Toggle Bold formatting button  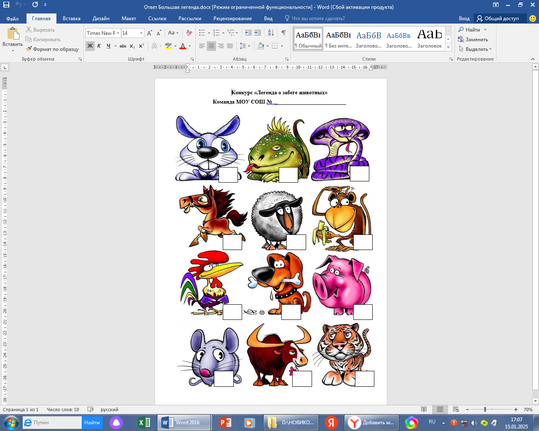coord(90,46)
